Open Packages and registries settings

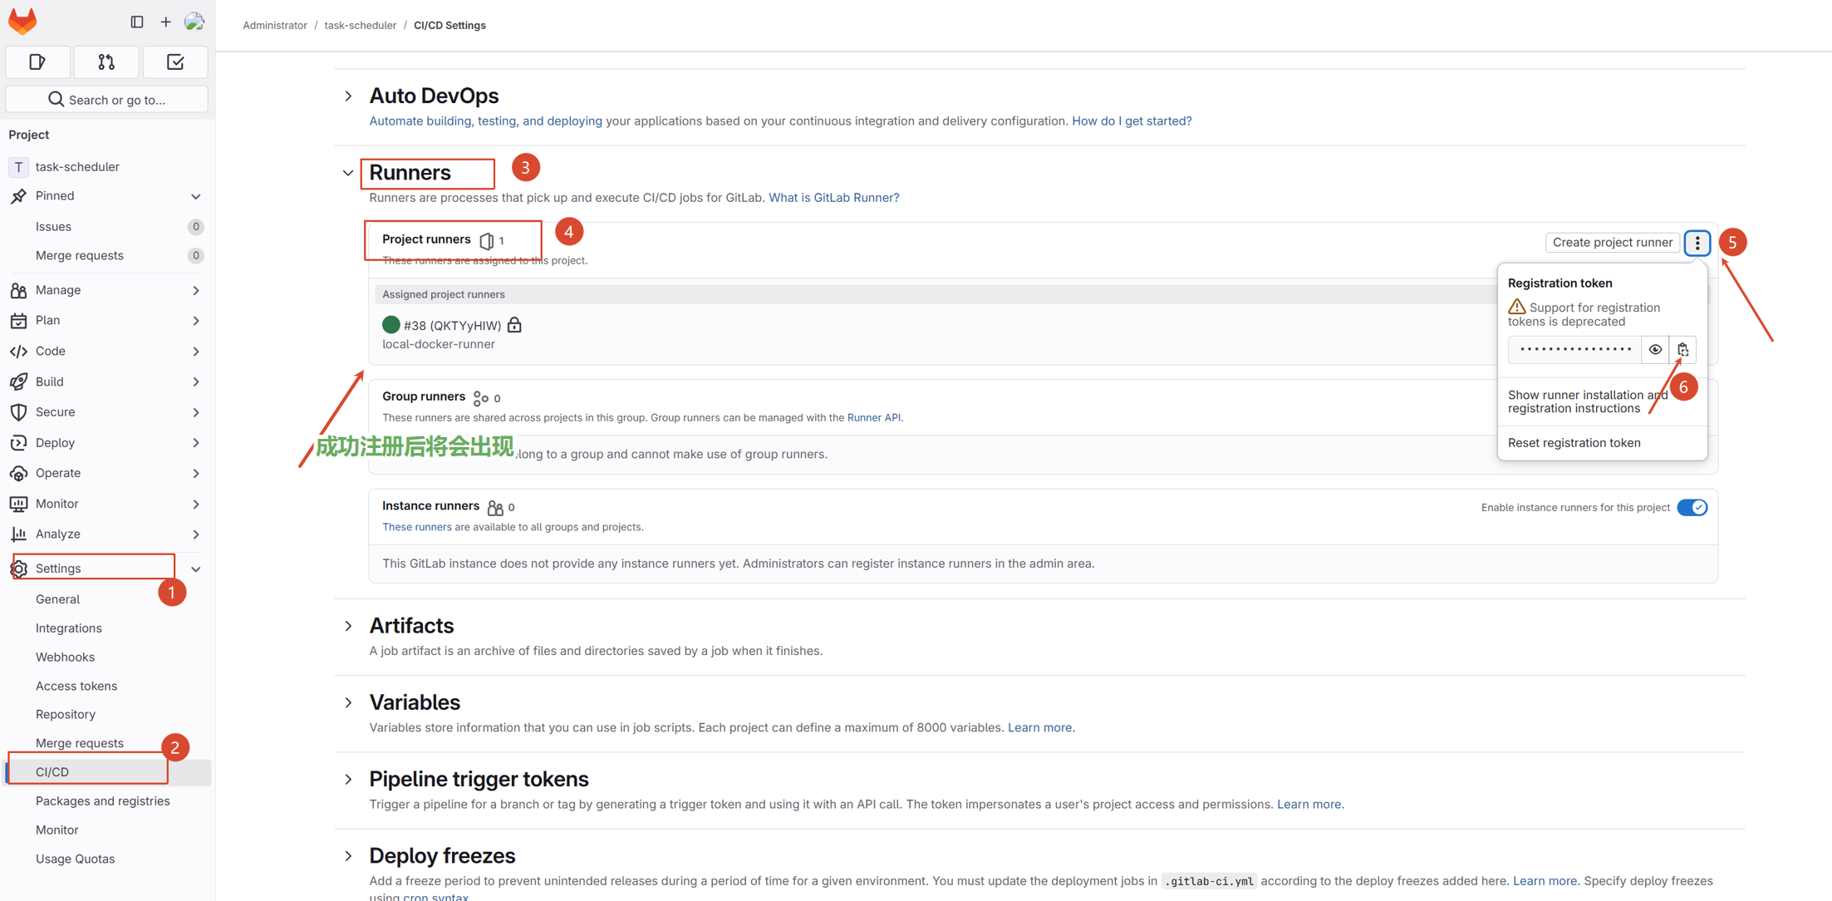click(103, 801)
